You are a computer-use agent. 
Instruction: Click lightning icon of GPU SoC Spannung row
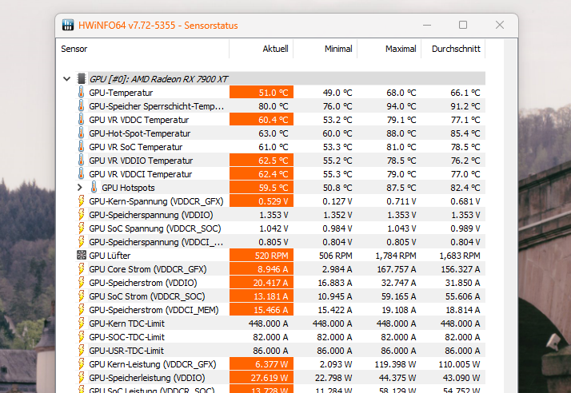click(x=82, y=228)
